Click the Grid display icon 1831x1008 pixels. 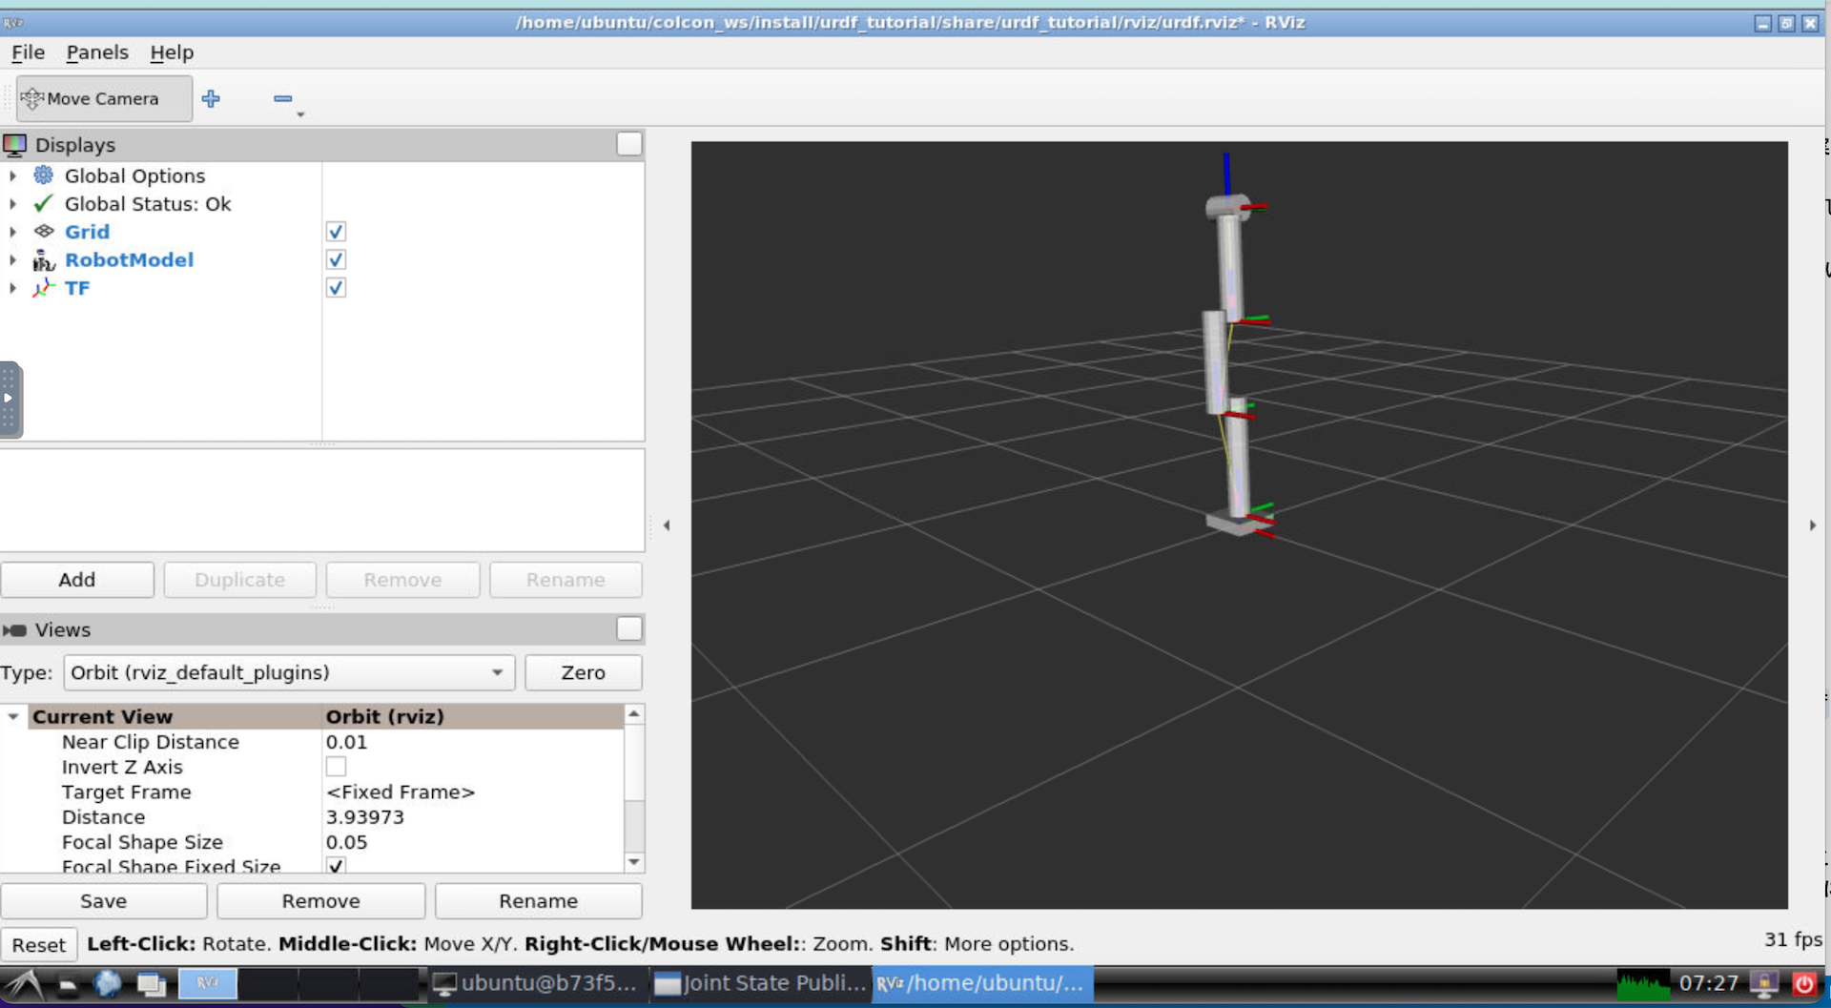44,232
